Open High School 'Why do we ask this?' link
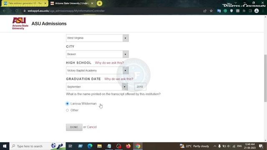Image resolution: width=267 pixels, height=150 pixels. click(109, 63)
